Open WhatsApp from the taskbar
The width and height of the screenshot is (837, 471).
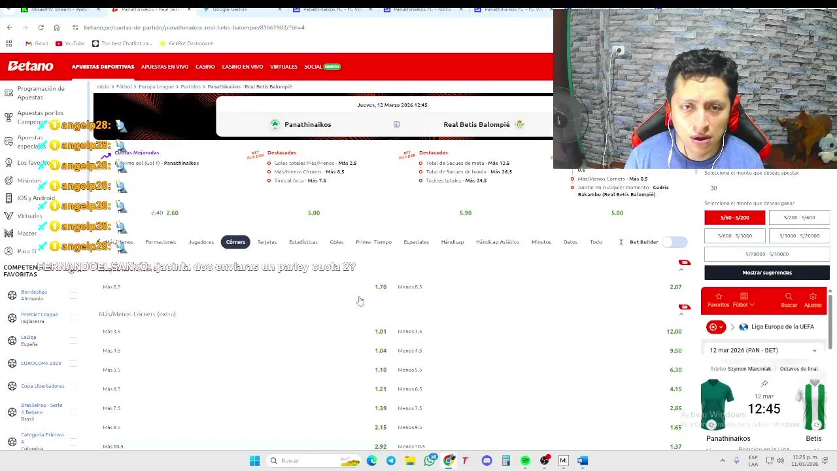429,461
